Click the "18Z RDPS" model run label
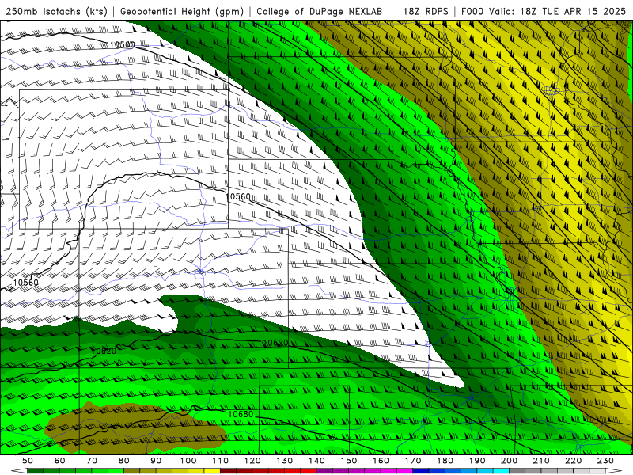 (426, 11)
